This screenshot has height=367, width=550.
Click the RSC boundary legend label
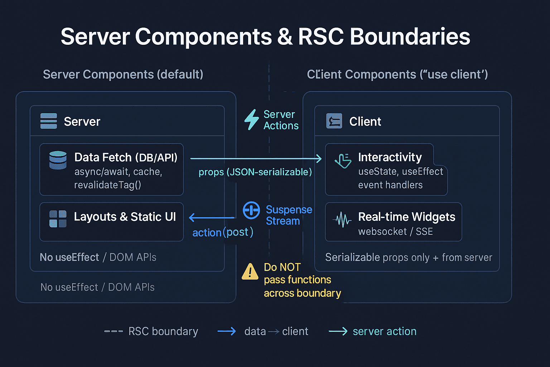(163, 332)
